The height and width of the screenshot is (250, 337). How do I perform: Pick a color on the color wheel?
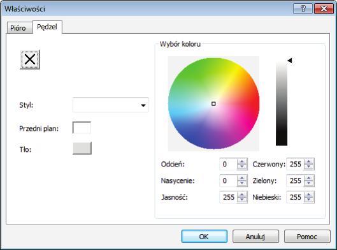[213, 103]
